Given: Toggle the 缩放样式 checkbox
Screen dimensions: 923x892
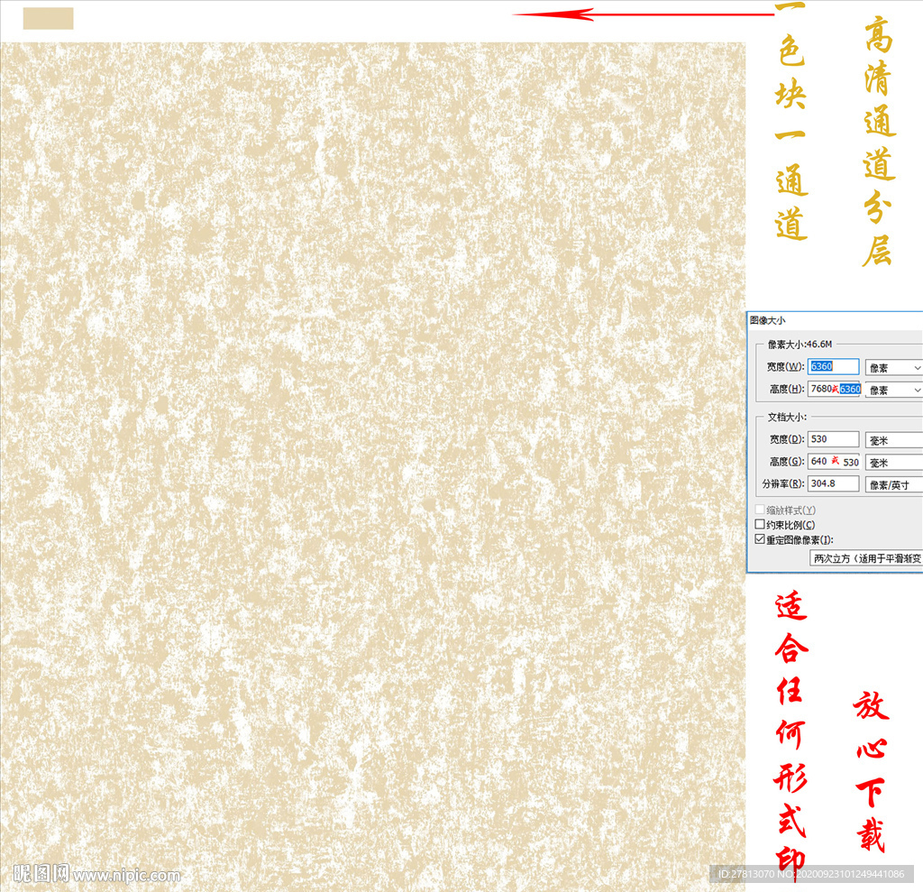Looking at the screenshot, I should coord(760,510).
